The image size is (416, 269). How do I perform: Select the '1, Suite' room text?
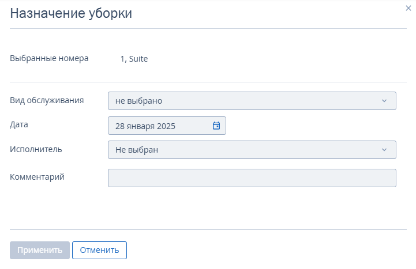point(134,59)
